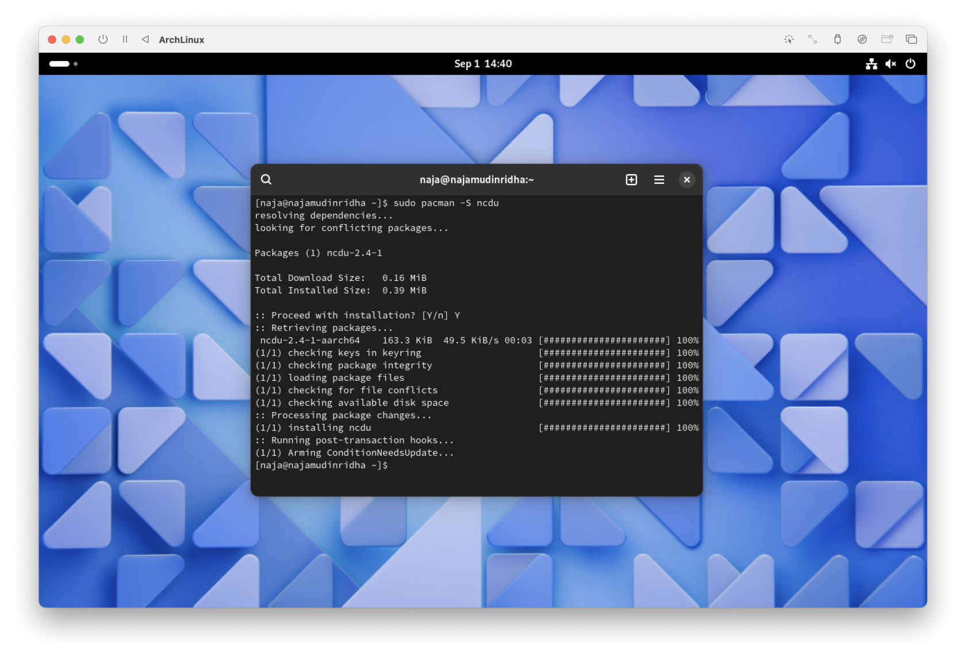Click the ArchLinux window title

[182, 40]
